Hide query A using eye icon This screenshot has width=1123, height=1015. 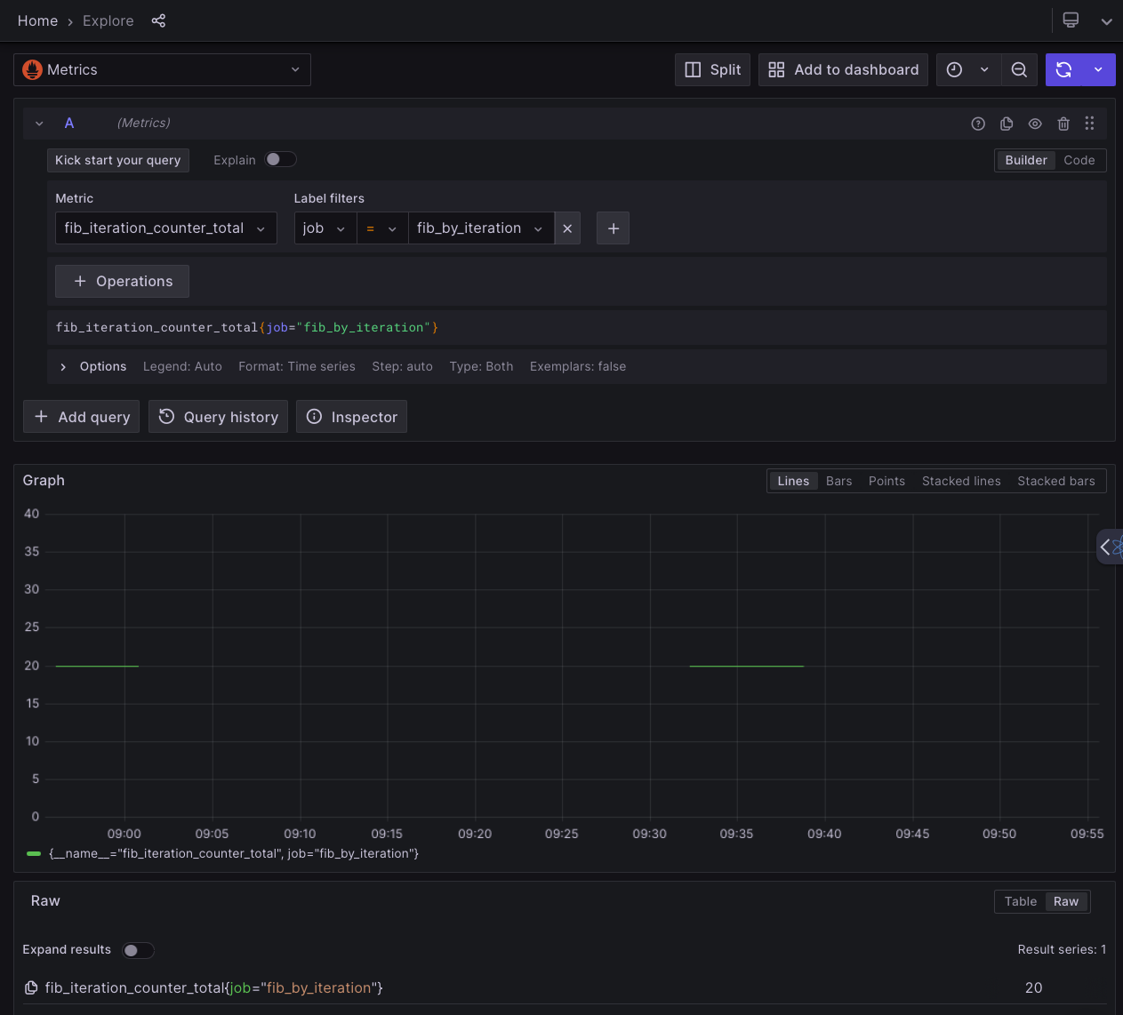[x=1035, y=124]
